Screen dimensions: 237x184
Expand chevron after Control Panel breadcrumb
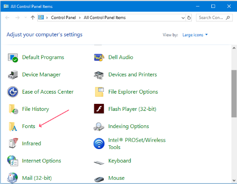tap(80, 18)
